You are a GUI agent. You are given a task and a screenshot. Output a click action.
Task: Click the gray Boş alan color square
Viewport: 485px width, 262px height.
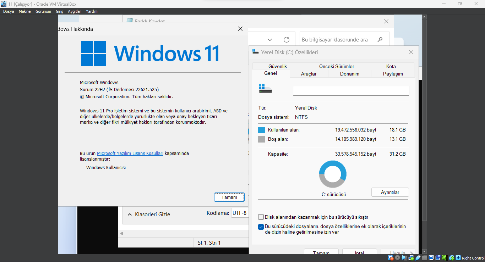coord(262,139)
